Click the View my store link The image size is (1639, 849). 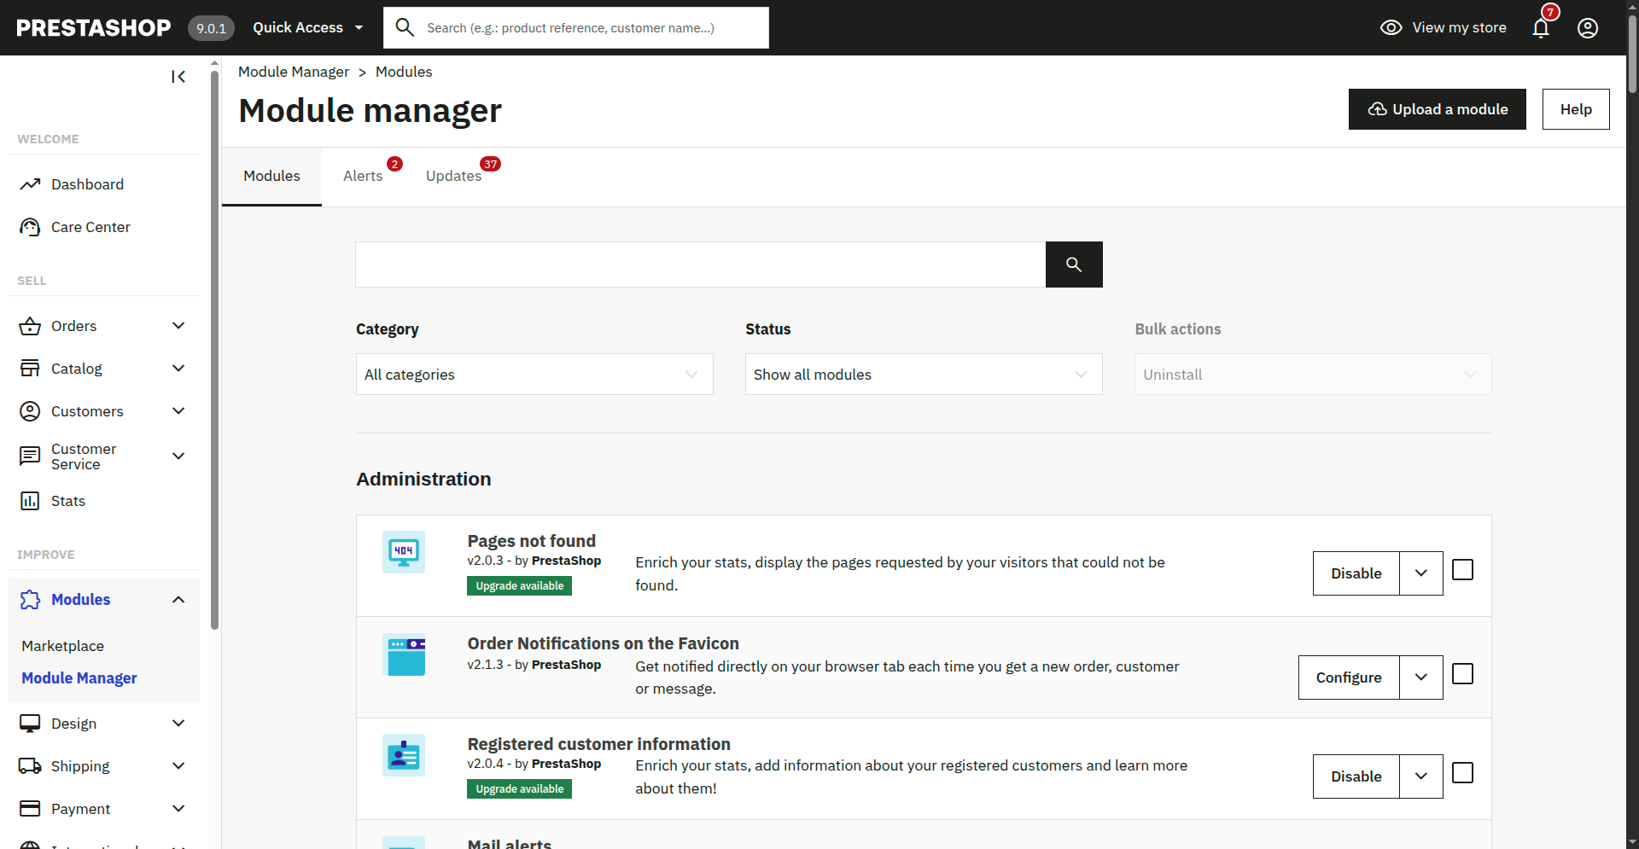[1444, 27]
